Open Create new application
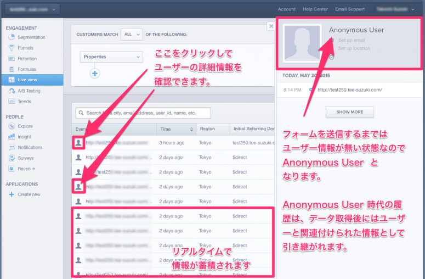This screenshot has height=279, width=425. (x=29, y=194)
